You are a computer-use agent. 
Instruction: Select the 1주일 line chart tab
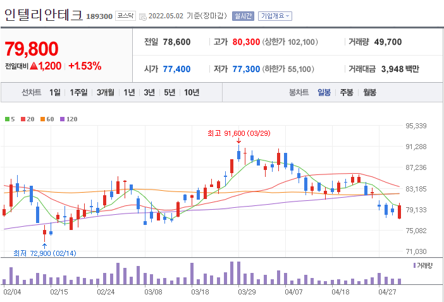pyautogui.click(x=78, y=92)
